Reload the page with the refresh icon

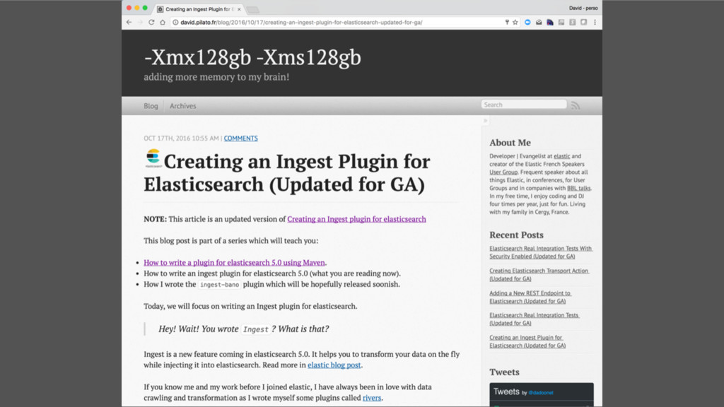151,22
